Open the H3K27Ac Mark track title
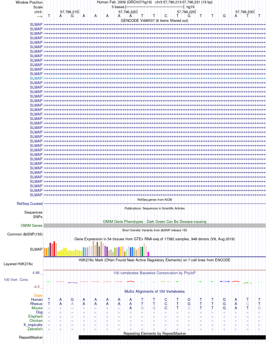Image resolution: width=266 pixels, height=344 pixels. (x=155, y=260)
